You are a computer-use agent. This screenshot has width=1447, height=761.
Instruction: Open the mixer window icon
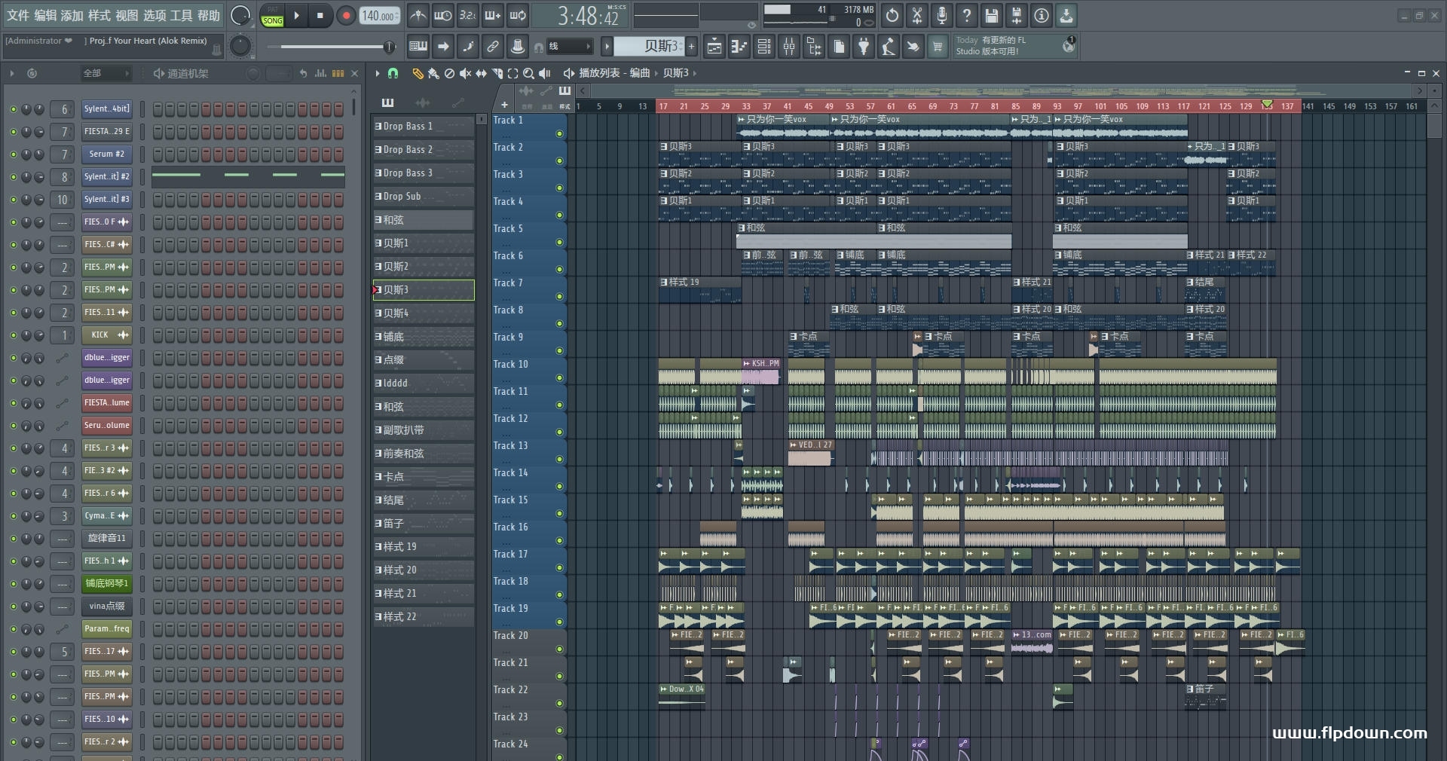coord(788,47)
